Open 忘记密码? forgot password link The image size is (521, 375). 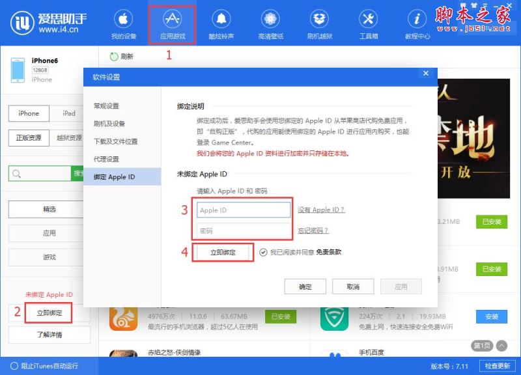[x=313, y=230]
